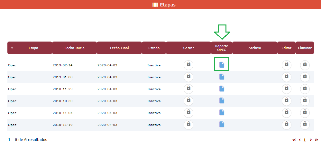Click Cerrar lock icon for 2019-02-14 row
The image size is (321, 143).
pos(188,65)
